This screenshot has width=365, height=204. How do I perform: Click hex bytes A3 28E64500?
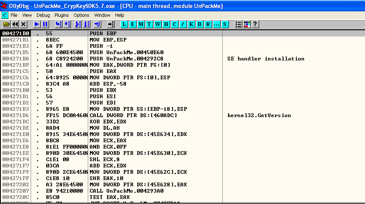[x=64, y=184]
